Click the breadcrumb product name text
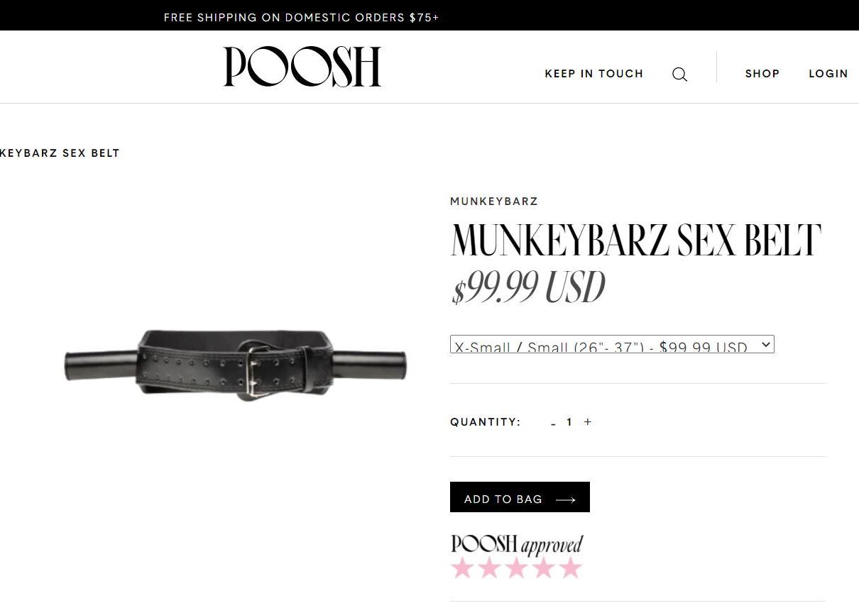Screen dimensions: 859x608 [60, 153]
